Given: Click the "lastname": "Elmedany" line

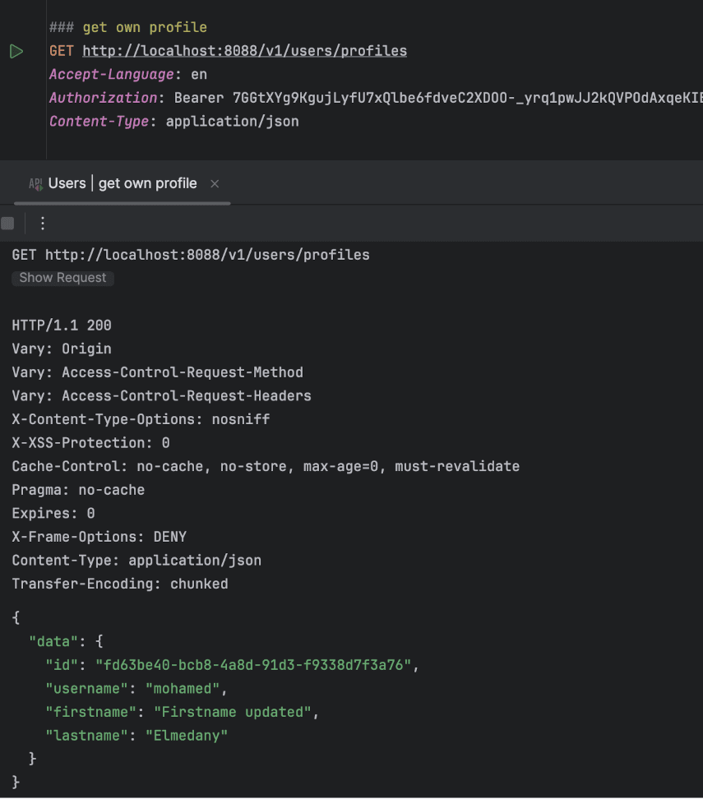Looking at the screenshot, I should [136, 735].
